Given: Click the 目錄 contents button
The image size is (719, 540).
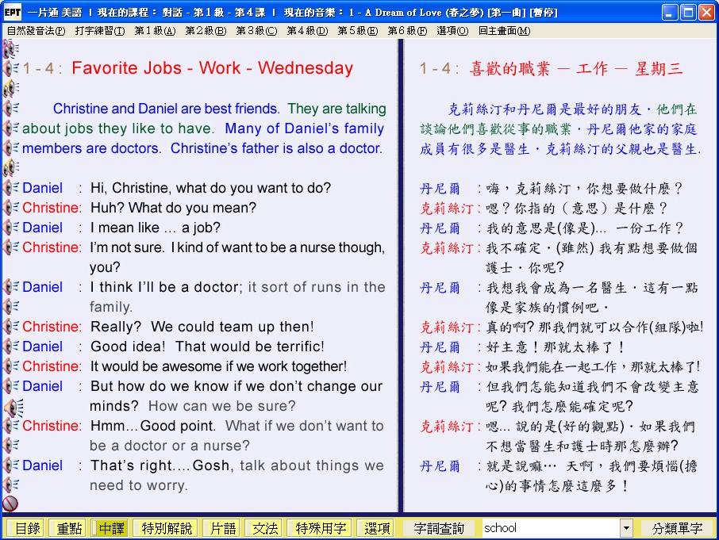Looking at the screenshot, I should tap(28, 528).
